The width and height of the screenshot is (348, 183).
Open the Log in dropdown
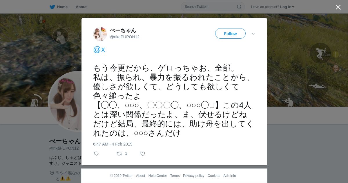coord(287,7)
